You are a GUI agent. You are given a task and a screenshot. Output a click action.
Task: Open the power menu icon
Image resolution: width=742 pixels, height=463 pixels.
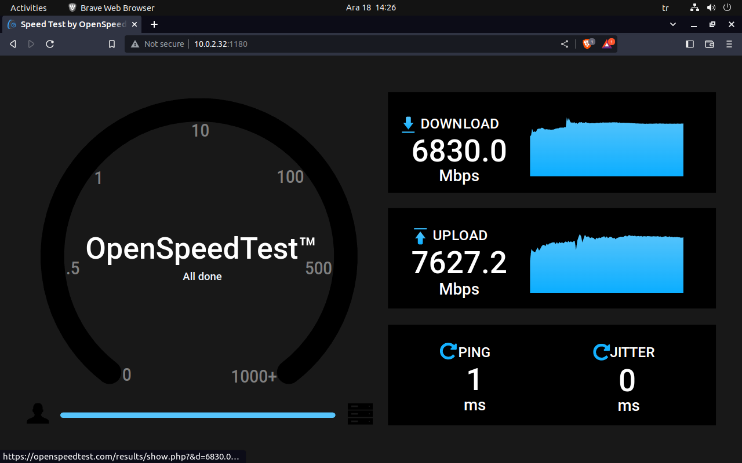[728, 8]
